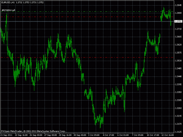Click the 6 Oct 01:00 time label
This screenshot has width=183, height=137.
coord(123,135)
